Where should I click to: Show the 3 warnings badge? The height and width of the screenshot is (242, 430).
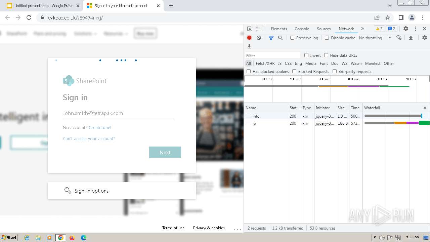click(379, 29)
